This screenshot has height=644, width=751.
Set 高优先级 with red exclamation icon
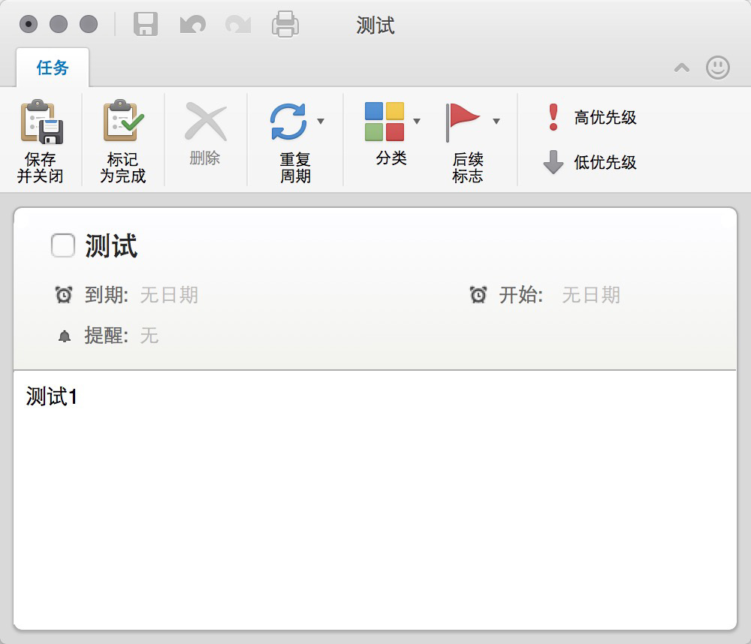[x=553, y=117]
